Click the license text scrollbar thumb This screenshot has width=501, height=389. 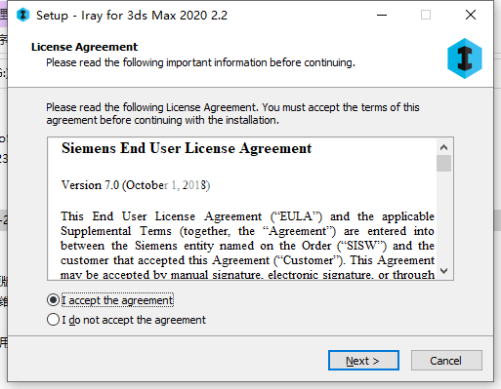pos(443,164)
